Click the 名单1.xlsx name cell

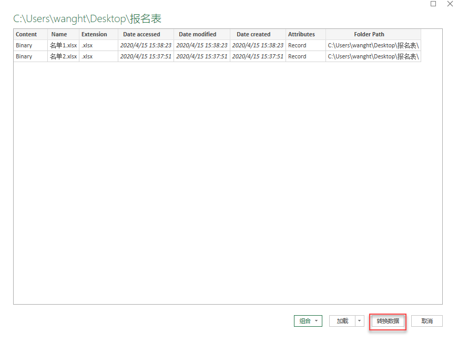point(63,45)
